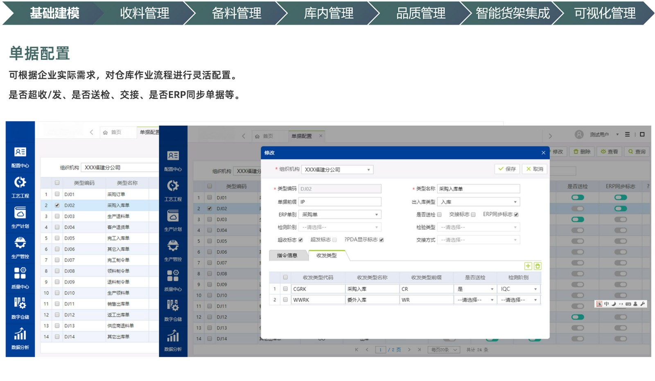The image size is (655, 381).
Task: Click the 保存 button
Action: tap(507, 169)
